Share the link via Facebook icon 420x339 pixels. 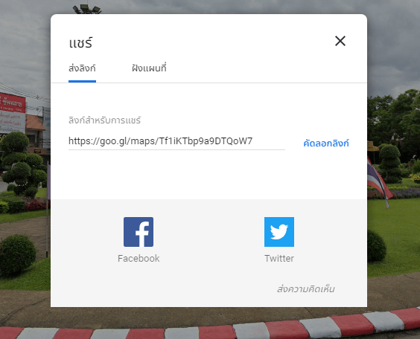coord(139,232)
